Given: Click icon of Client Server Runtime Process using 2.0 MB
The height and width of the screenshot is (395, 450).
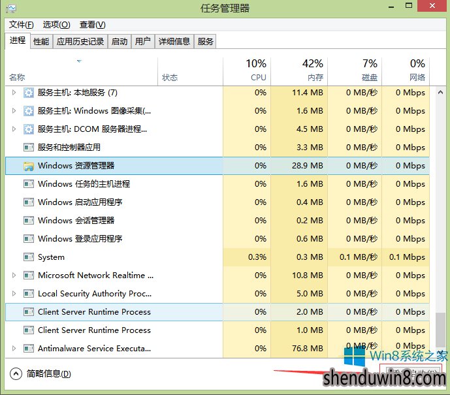Looking at the screenshot, I should 29,312.
